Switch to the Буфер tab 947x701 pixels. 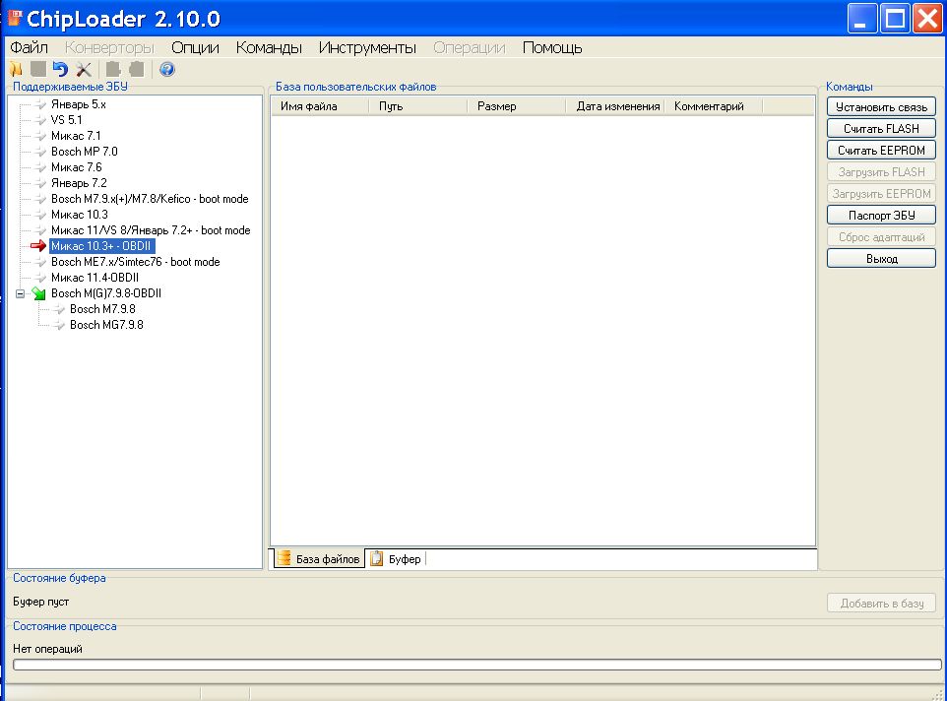(396, 558)
